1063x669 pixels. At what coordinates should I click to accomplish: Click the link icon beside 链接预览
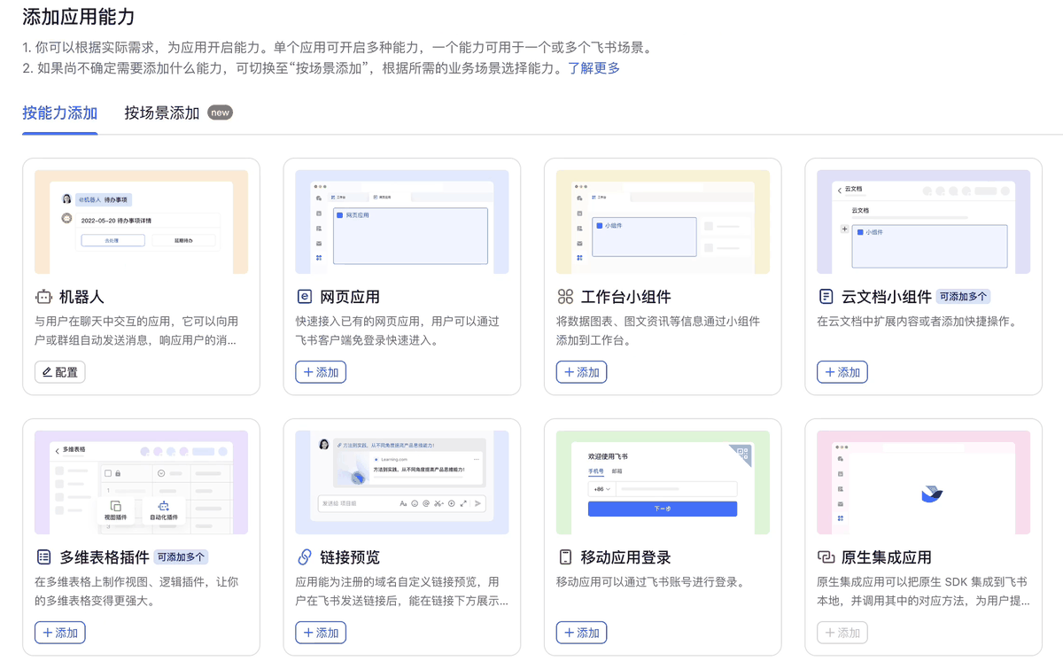[x=304, y=557]
